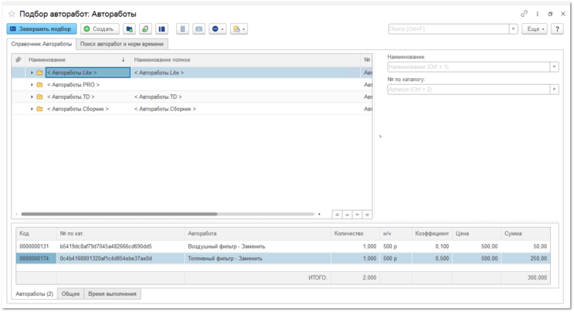Clear the Наименование filter field
The image size is (574, 312).
554,66
